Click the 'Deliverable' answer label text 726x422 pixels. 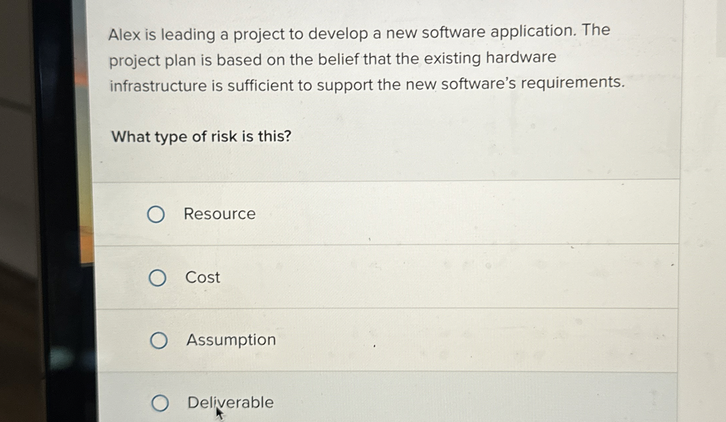click(230, 402)
